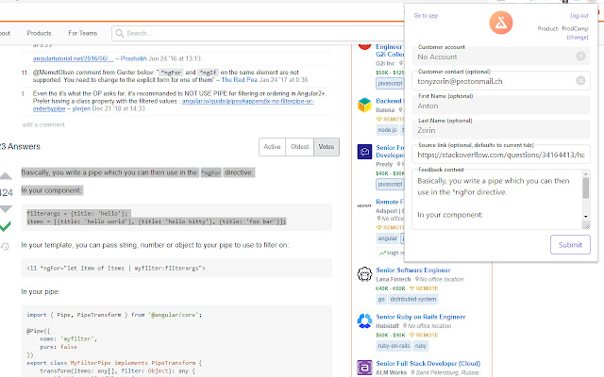
Task: Change the selected product
Action: (578, 38)
